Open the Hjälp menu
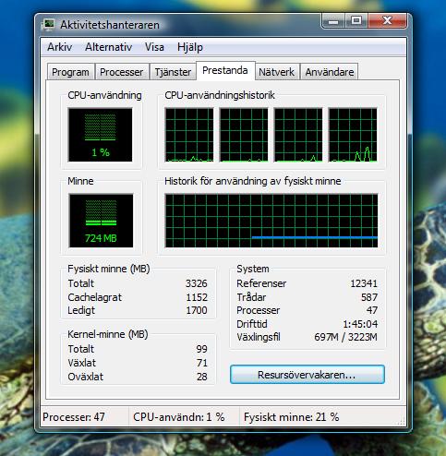Image resolution: width=446 pixels, height=456 pixels. 190,47
